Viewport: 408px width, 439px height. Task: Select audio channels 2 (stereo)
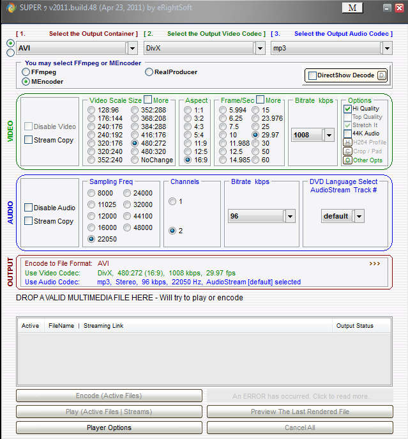172,231
